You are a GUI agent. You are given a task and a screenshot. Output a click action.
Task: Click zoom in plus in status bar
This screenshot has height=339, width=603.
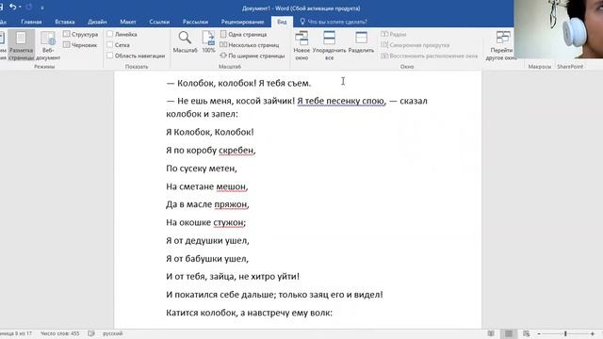tap(593, 333)
